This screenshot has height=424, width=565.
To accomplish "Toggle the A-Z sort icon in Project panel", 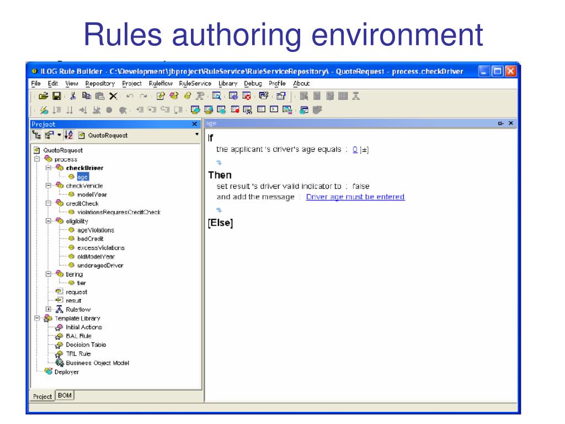I will point(68,135).
